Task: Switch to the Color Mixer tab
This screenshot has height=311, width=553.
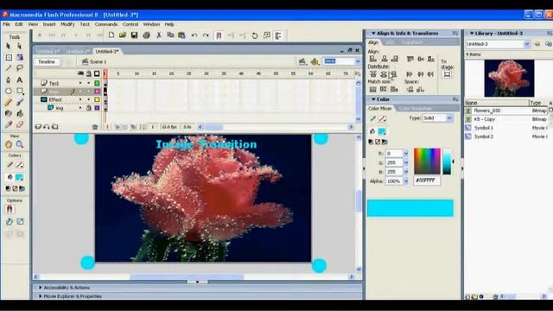Action: tap(380, 109)
